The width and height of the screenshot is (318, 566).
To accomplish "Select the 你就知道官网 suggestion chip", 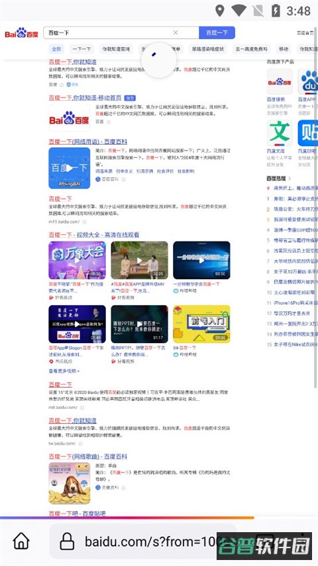I will pyautogui.click(x=116, y=49).
